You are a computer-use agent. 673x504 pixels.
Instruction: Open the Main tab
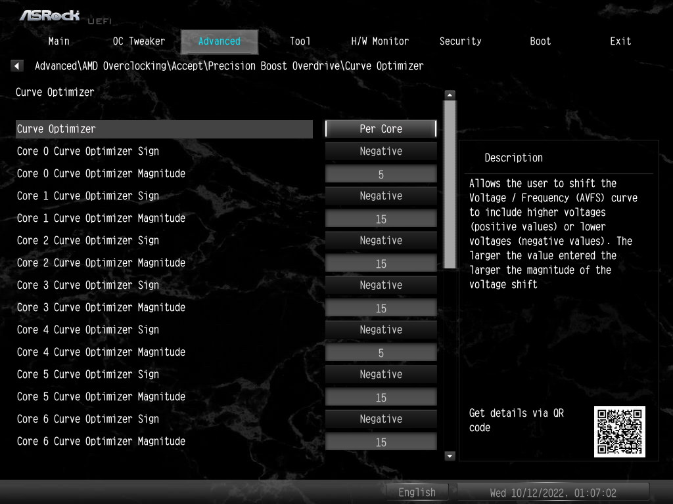(58, 41)
